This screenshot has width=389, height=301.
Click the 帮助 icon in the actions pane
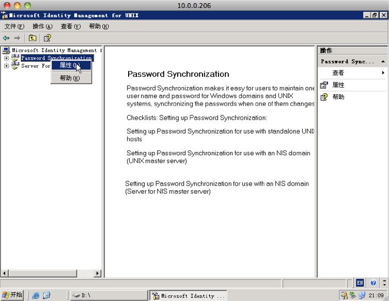click(x=324, y=97)
